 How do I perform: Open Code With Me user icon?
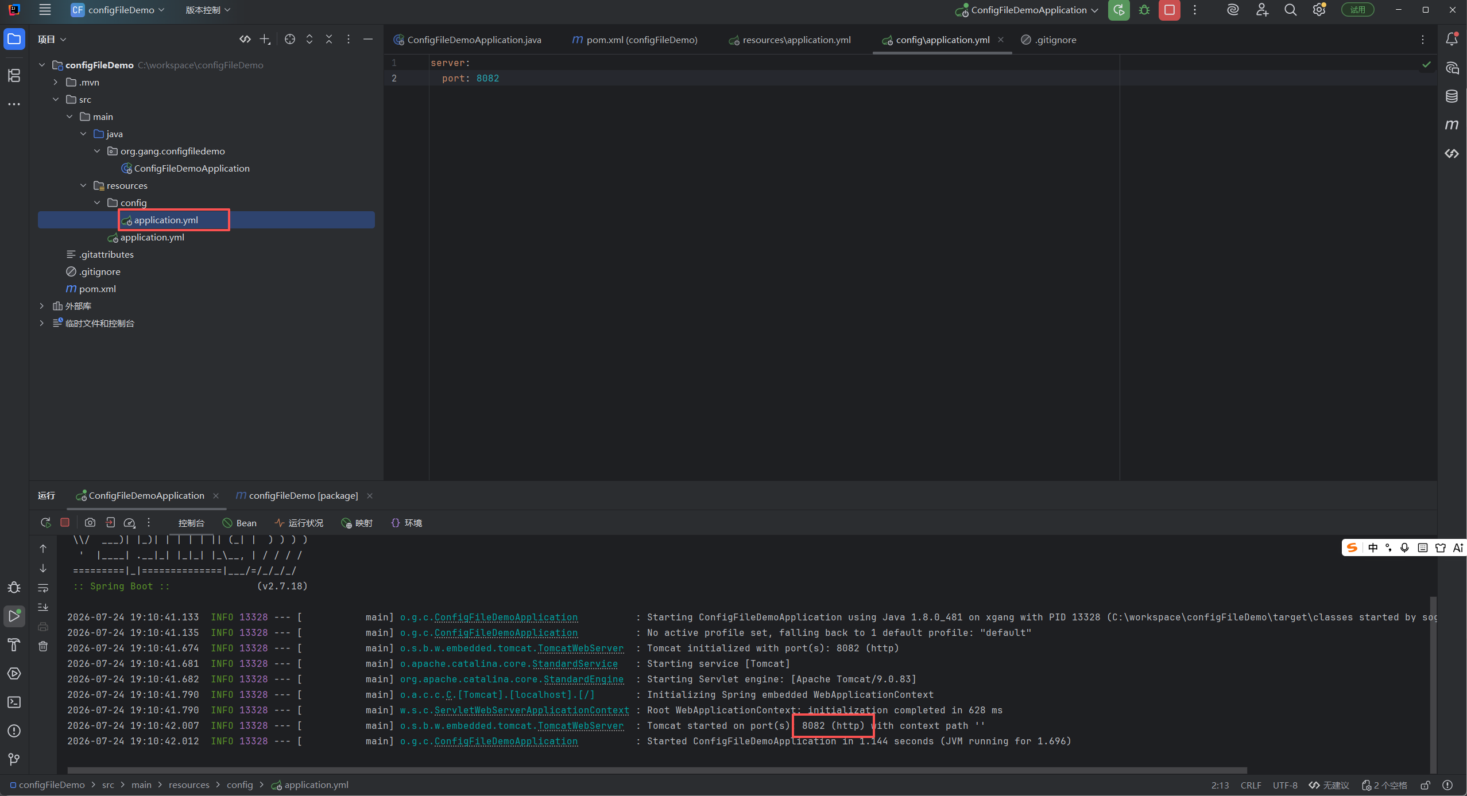pos(1262,10)
